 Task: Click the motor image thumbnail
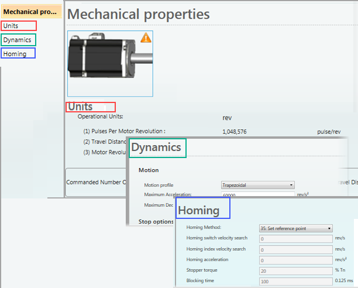tap(110, 64)
